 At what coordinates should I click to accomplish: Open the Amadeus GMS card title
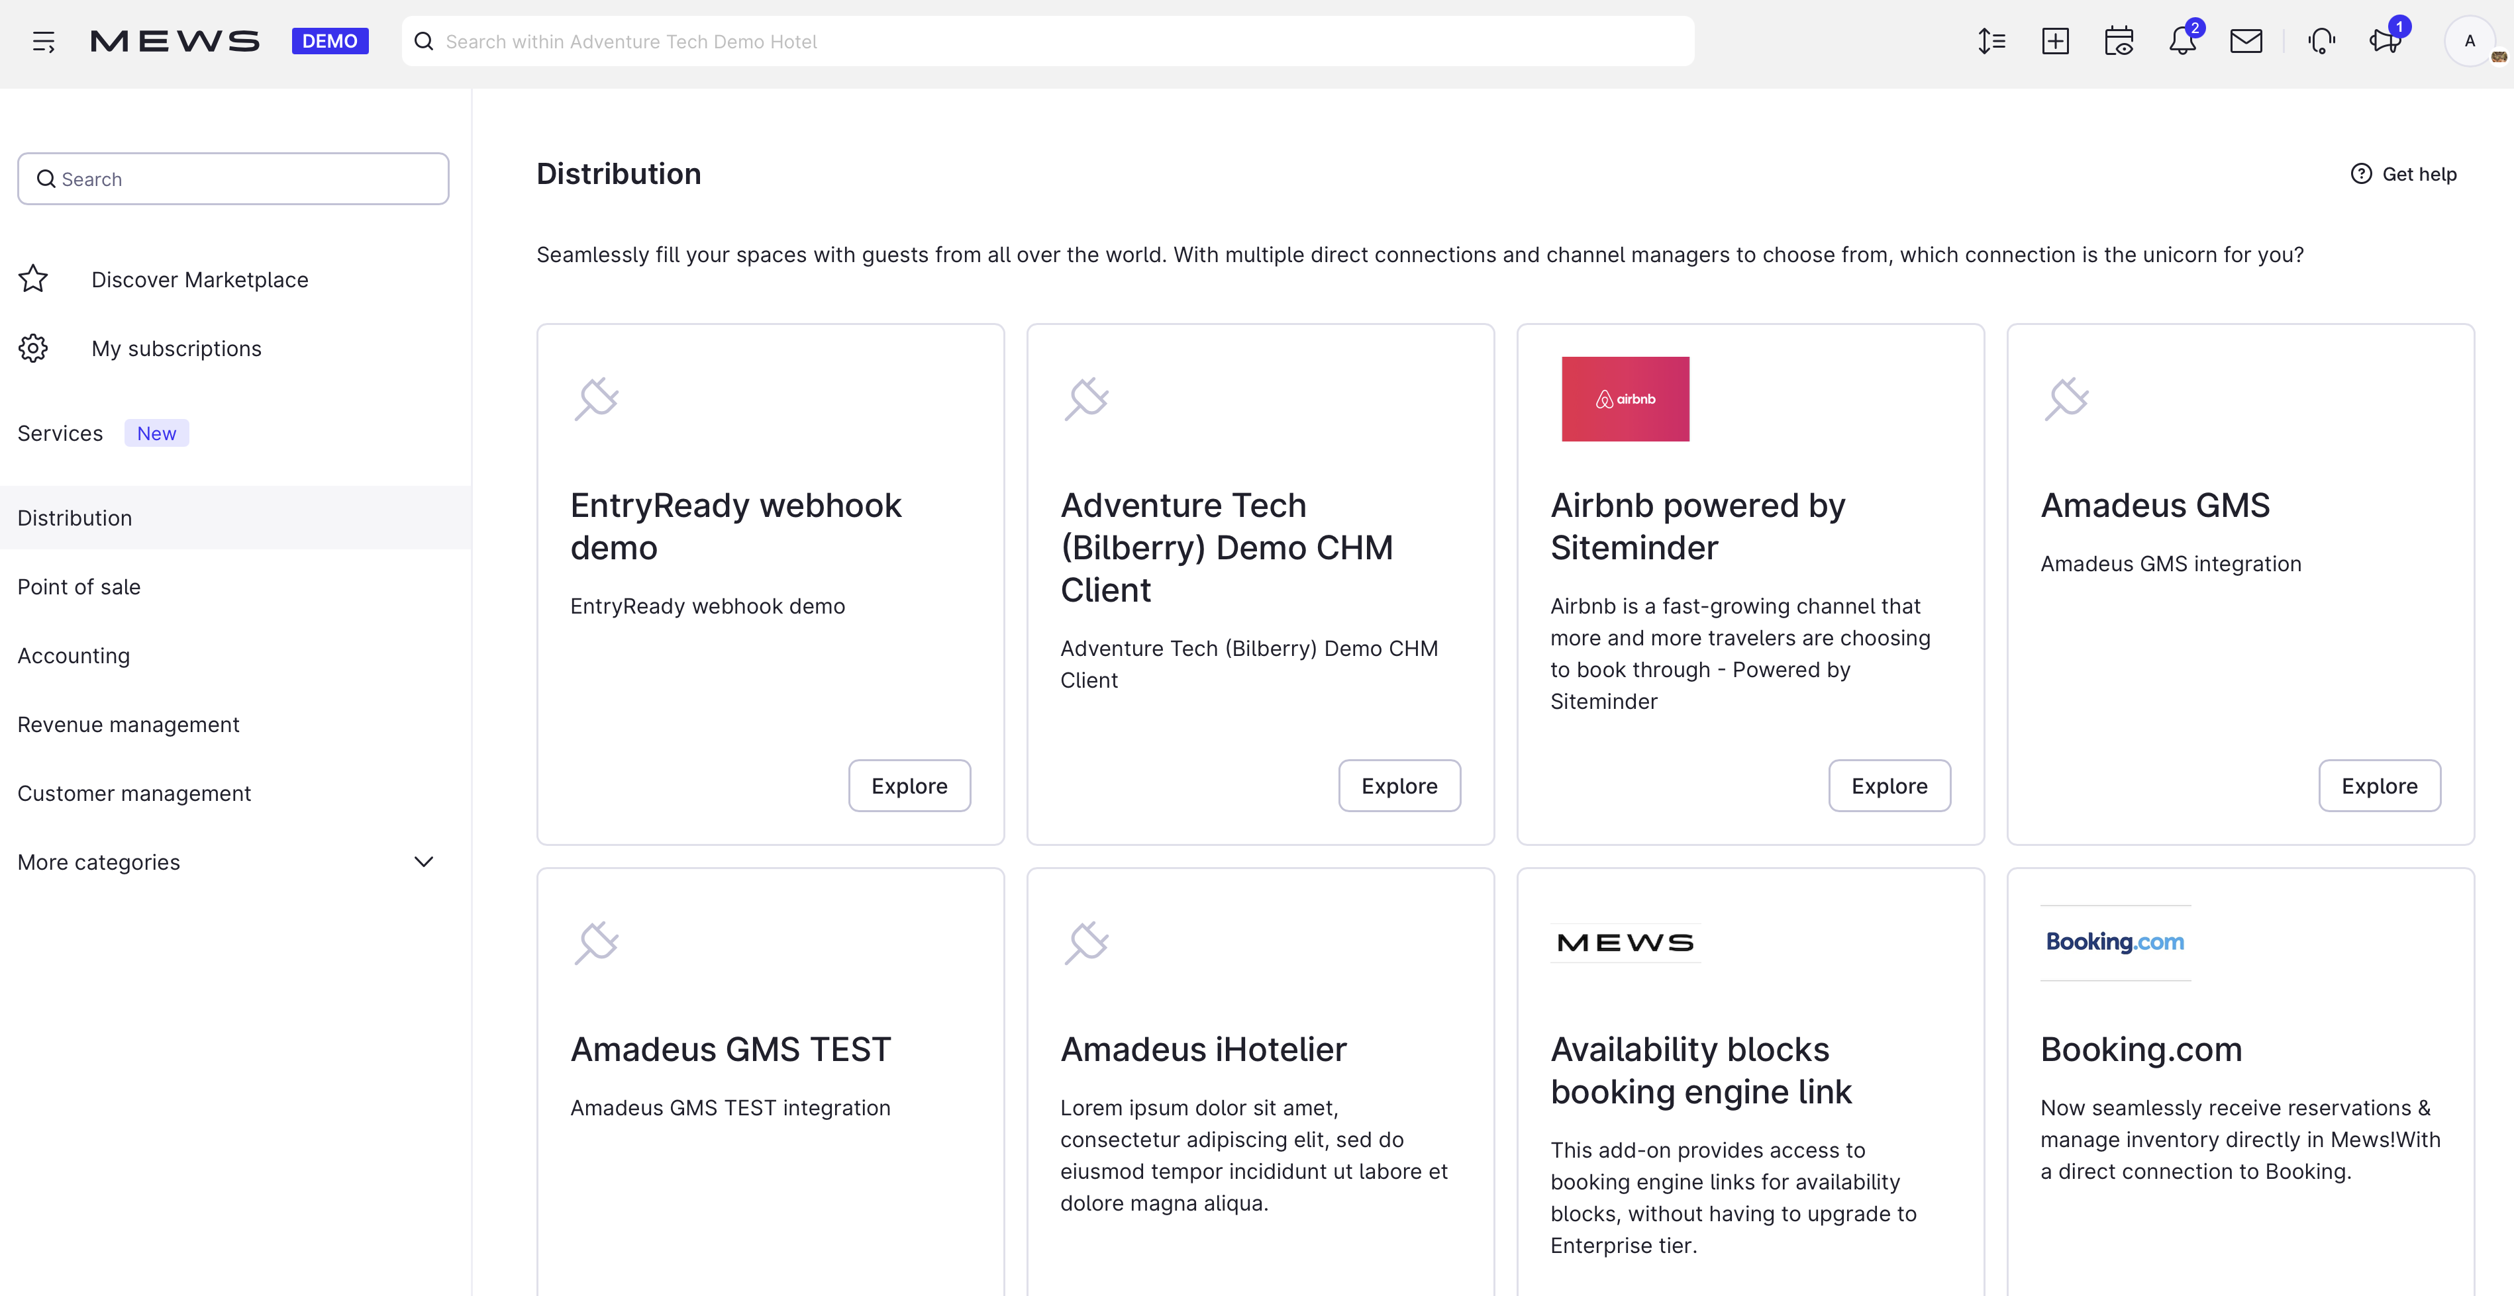2155,505
